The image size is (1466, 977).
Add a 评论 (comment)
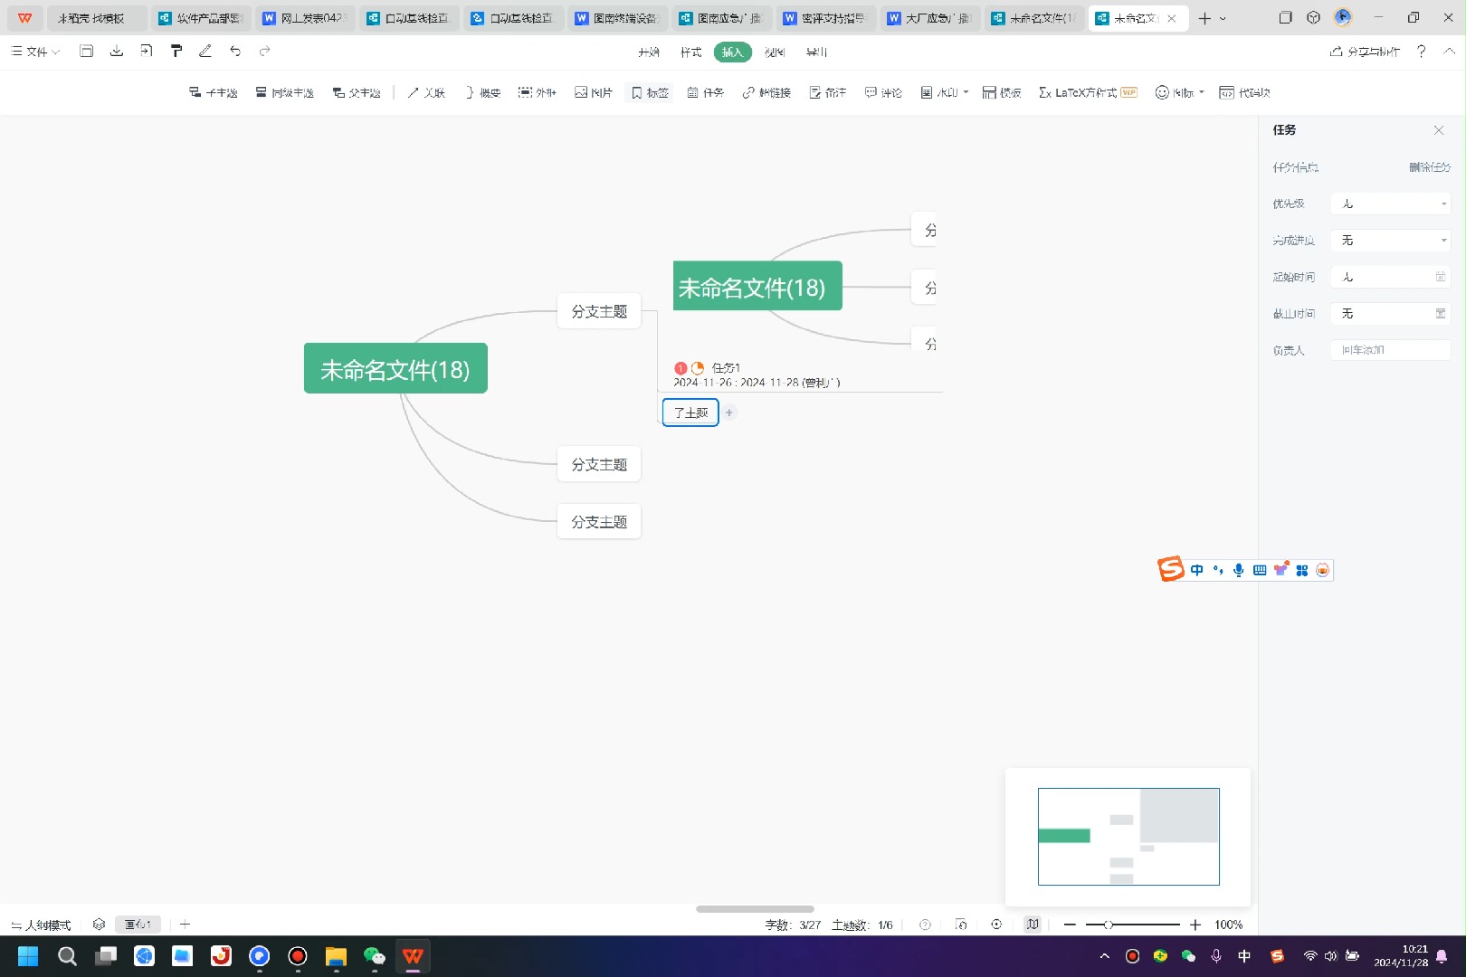pos(883,91)
